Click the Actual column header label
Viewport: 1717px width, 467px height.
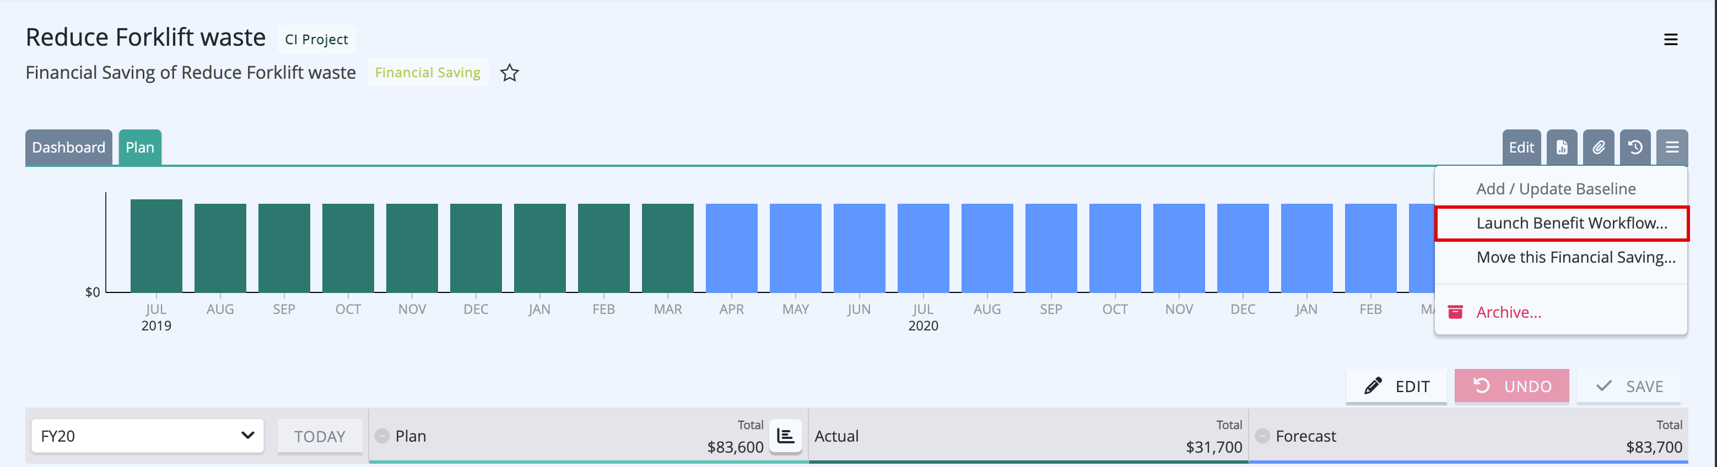[836, 436]
